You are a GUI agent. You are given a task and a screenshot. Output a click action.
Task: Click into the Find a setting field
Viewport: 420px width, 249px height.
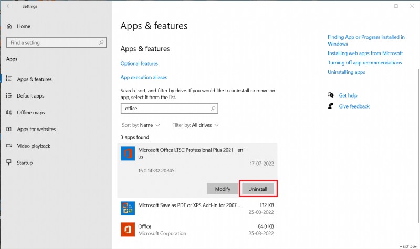tap(56, 42)
